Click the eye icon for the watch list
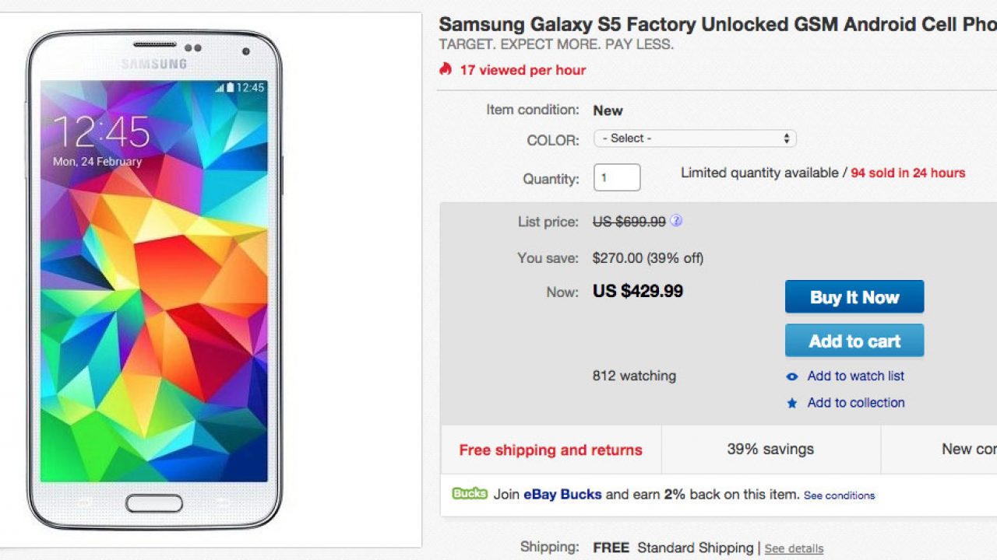This screenshot has width=997, height=560. point(792,376)
